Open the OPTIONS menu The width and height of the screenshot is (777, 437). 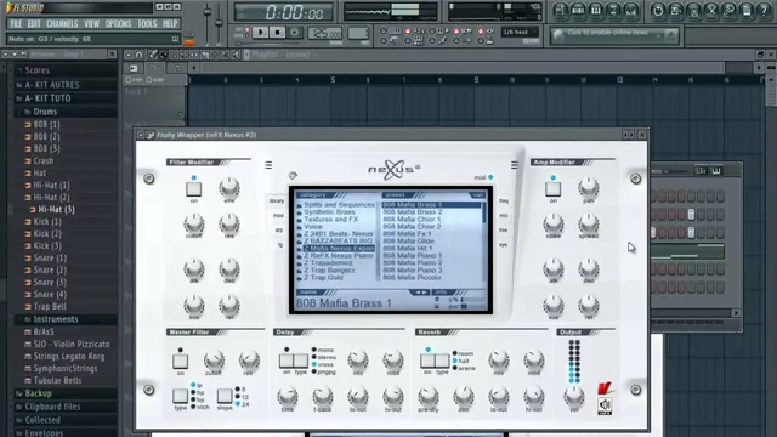point(118,24)
